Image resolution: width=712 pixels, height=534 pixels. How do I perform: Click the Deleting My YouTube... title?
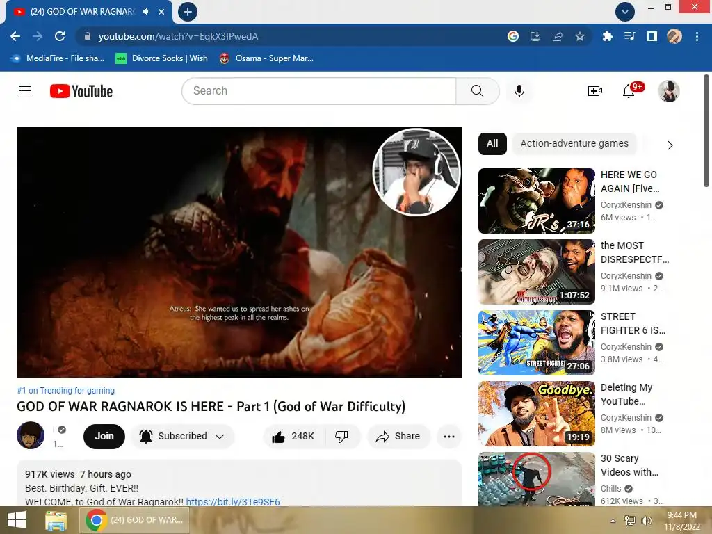626,394
